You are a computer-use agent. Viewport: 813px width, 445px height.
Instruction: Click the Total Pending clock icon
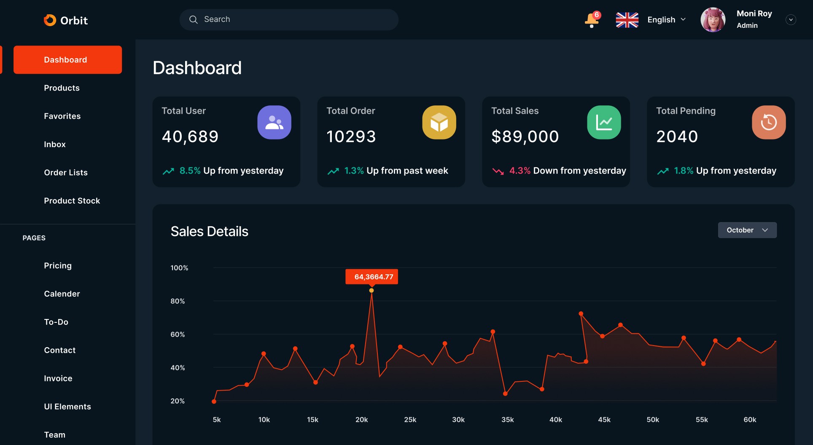[769, 122]
